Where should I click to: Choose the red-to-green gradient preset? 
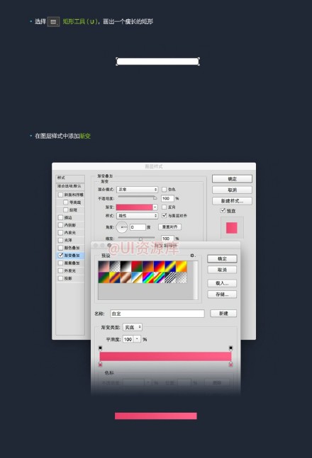tap(137, 266)
